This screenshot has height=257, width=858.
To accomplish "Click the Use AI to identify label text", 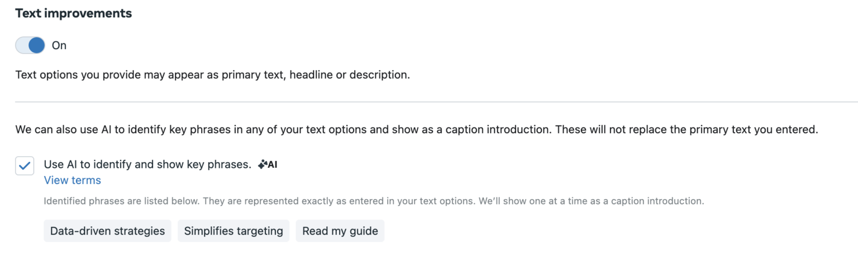I will [147, 164].
